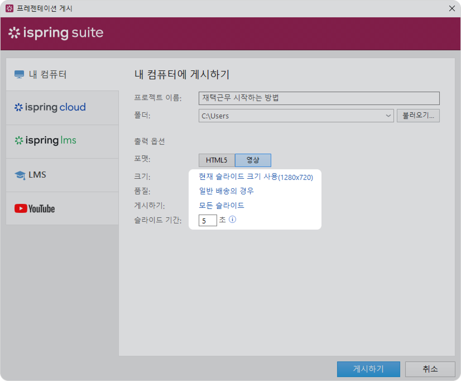The height and width of the screenshot is (381, 461).
Task: Switch output format to HTML5
Action: [x=217, y=160]
